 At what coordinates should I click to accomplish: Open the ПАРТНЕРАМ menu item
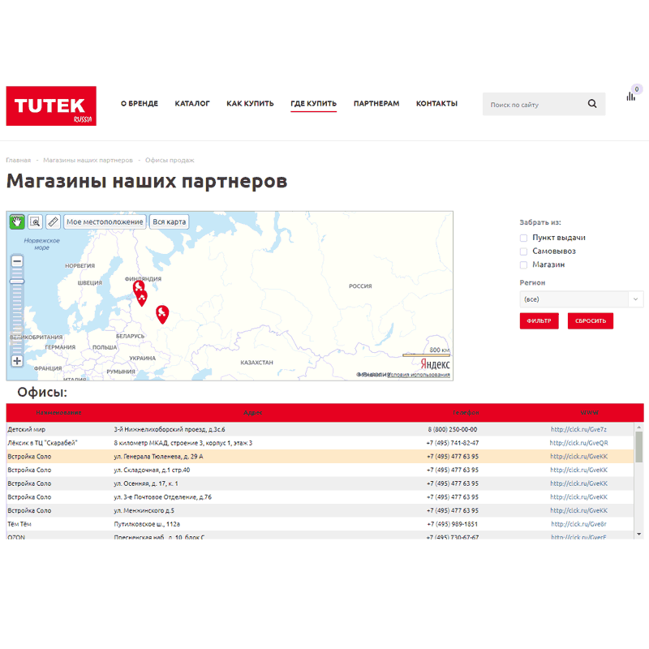(x=376, y=104)
